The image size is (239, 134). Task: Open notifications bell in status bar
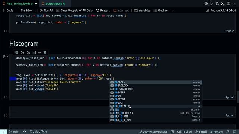[x=234, y=131]
